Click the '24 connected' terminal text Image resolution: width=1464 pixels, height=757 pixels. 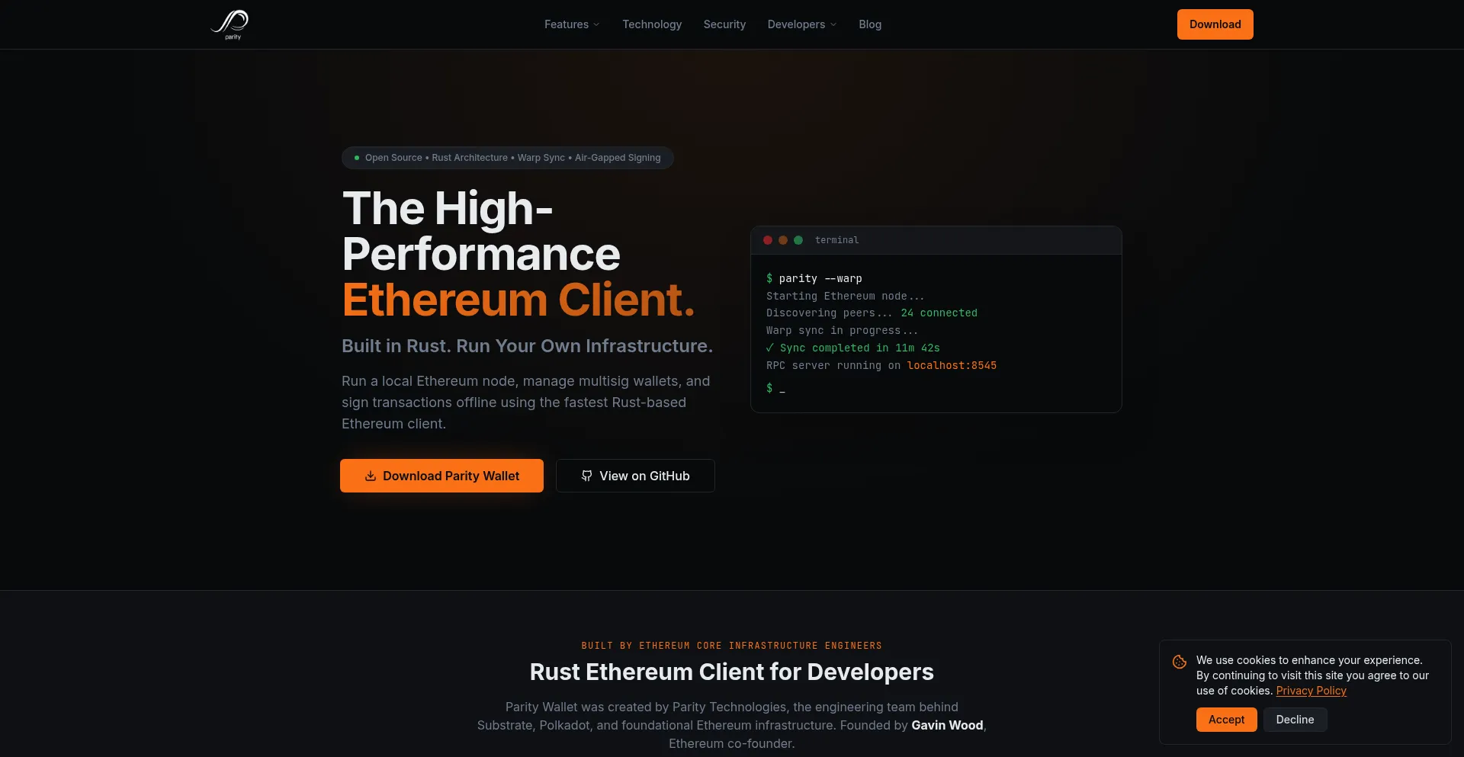[939, 313]
